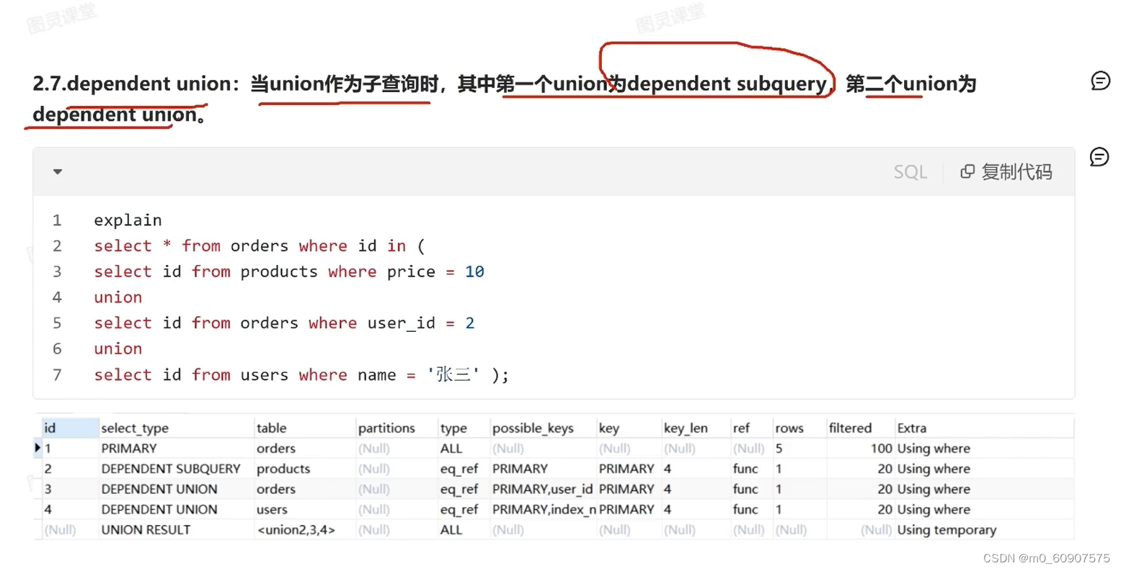This screenshot has width=1121, height=571.
Task: Click the 'Using temporary' Extra cell
Action: point(984,529)
